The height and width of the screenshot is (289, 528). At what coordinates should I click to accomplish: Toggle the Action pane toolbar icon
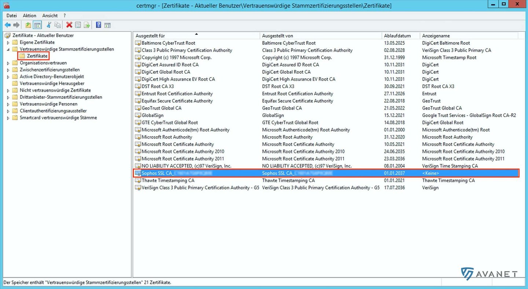(107, 25)
